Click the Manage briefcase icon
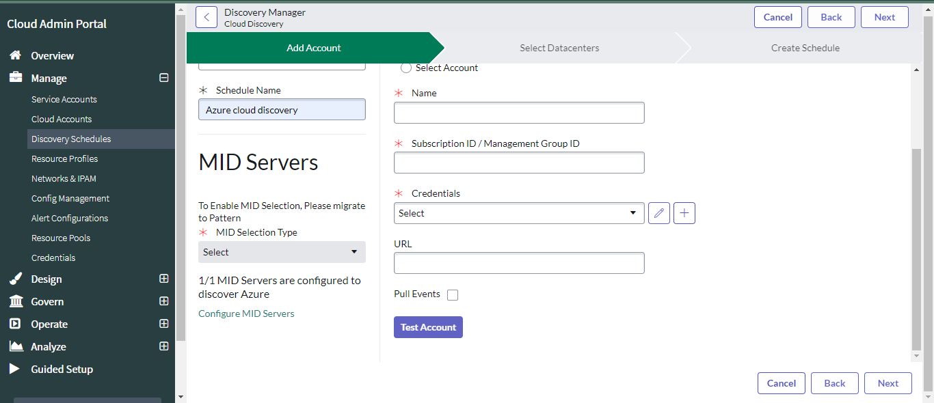Viewport: 934px width, 403px height. [15, 78]
